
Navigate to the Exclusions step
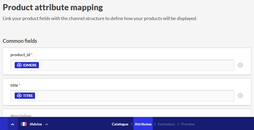[x=166, y=124]
